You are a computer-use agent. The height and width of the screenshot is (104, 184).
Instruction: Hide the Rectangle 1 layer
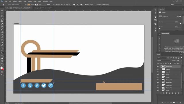coord(158,80)
